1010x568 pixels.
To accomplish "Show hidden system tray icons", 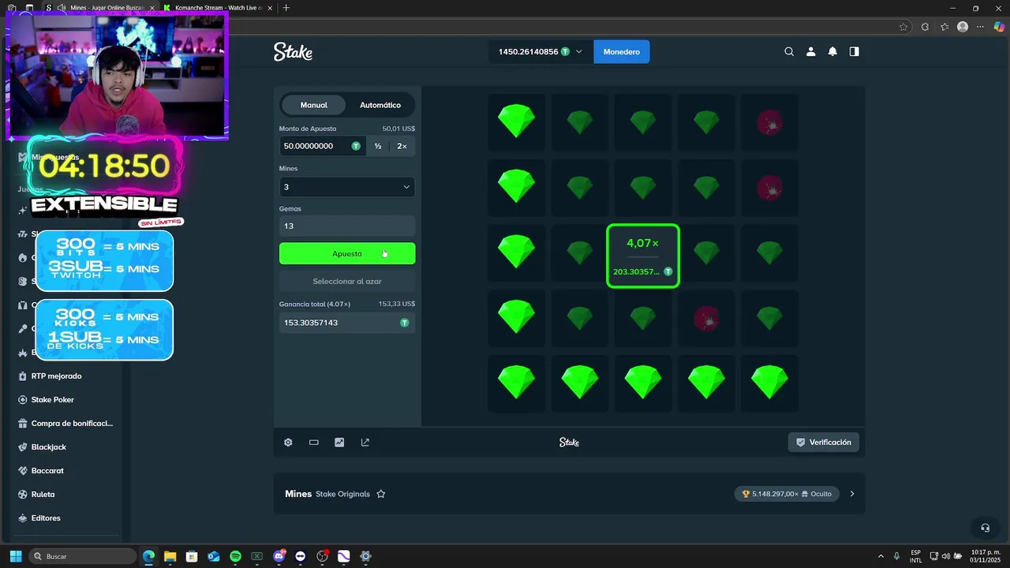I will tap(881, 556).
